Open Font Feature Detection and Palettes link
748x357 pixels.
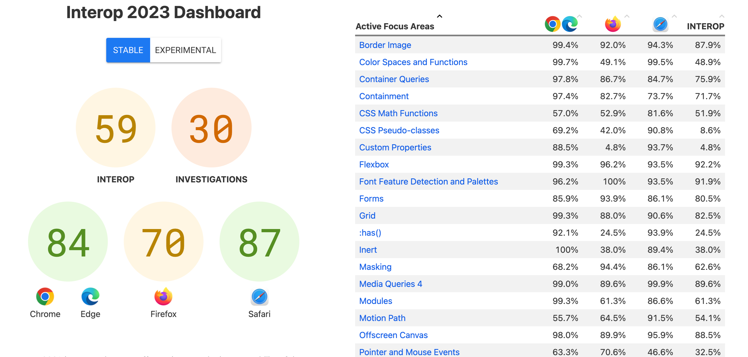click(x=429, y=182)
